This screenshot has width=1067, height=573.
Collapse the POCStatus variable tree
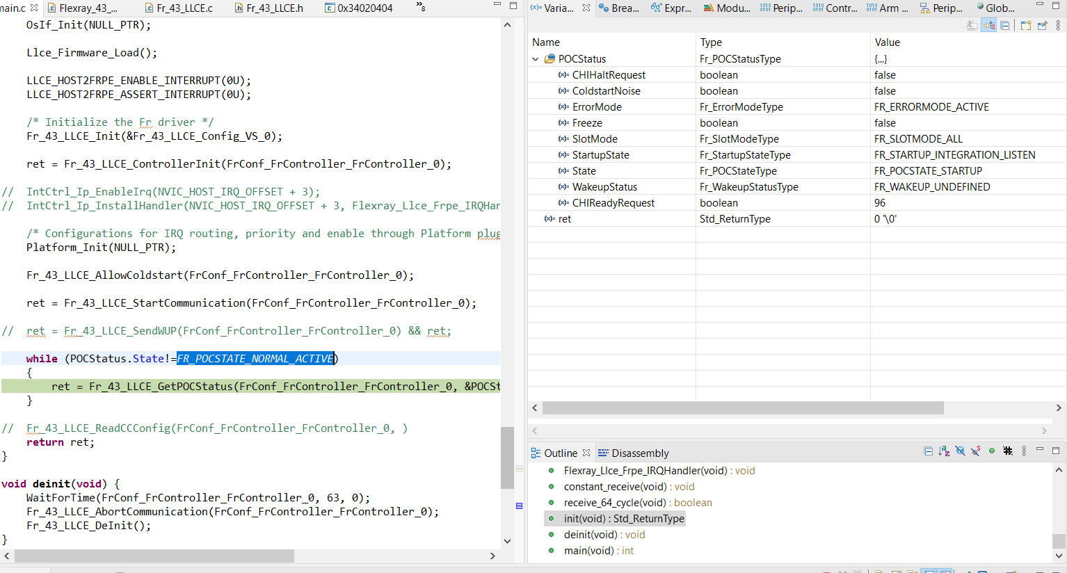tap(535, 58)
